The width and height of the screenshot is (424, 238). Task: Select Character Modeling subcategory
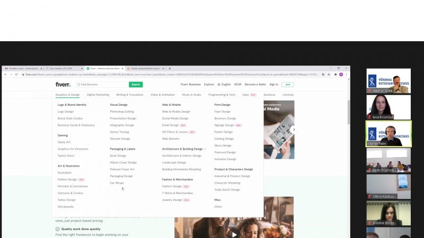coord(227,182)
